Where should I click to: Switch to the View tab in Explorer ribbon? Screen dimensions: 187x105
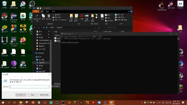click(x=53, y=11)
